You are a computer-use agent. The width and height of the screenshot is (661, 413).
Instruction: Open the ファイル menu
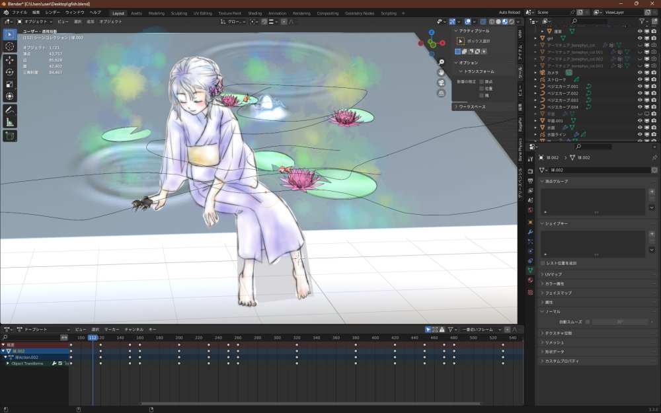coord(20,13)
